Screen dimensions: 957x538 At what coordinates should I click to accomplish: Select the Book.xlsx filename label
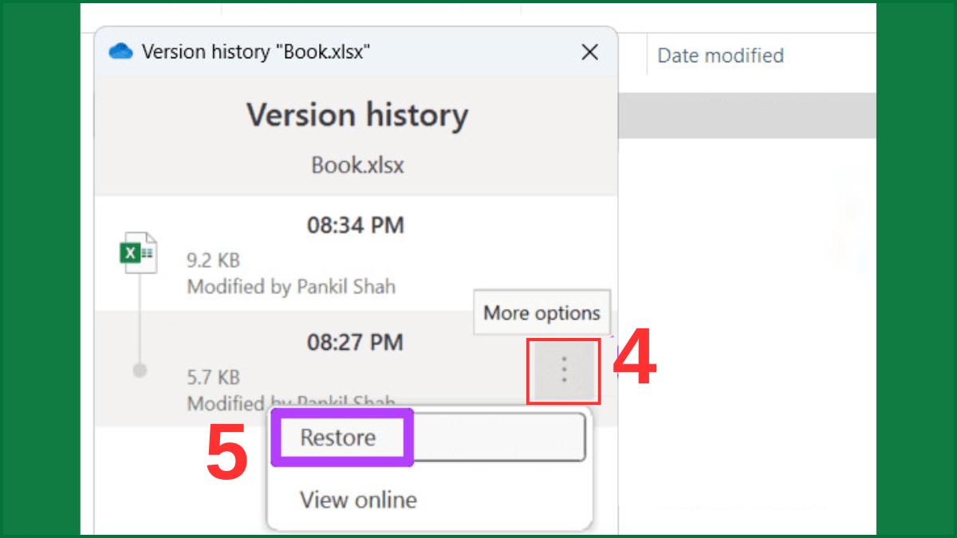[x=358, y=165]
